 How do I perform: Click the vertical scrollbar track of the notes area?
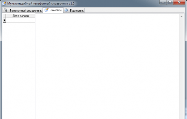tap(182, 69)
